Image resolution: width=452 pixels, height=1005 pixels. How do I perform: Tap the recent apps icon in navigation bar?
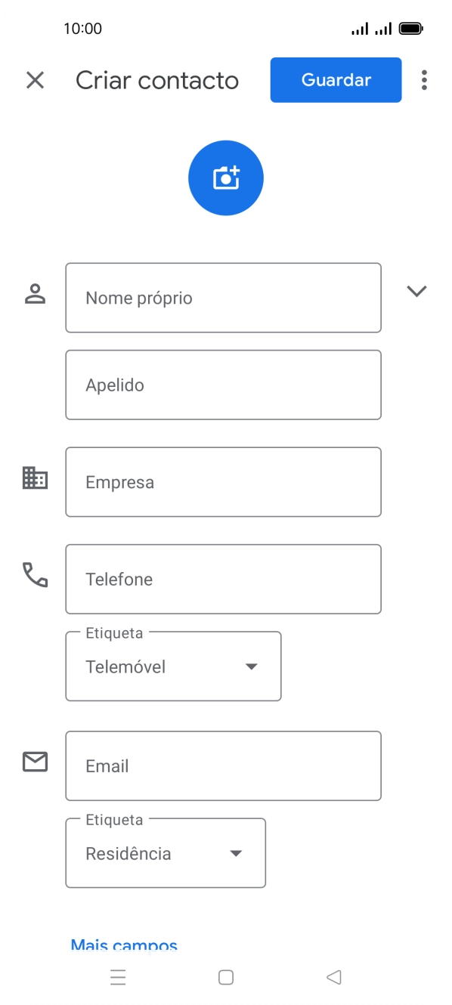(118, 977)
